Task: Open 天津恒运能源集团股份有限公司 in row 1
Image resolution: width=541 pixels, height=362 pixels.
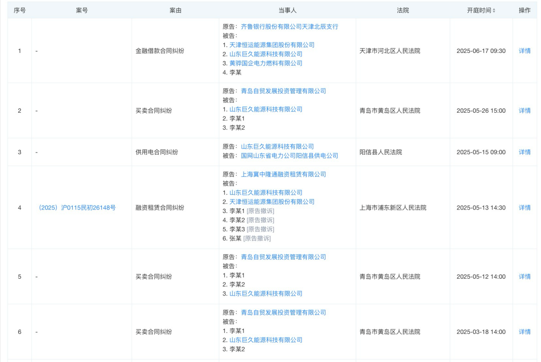Action: click(272, 45)
